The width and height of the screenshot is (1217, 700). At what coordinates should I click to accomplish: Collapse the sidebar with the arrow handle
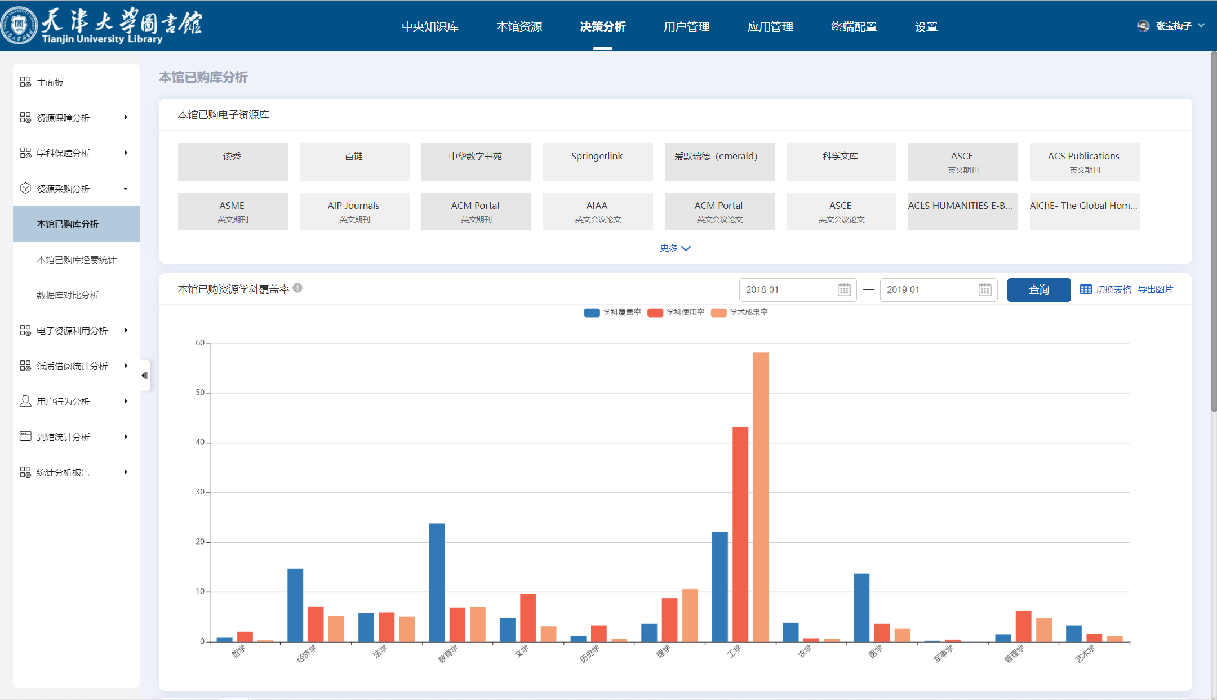[145, 376]
